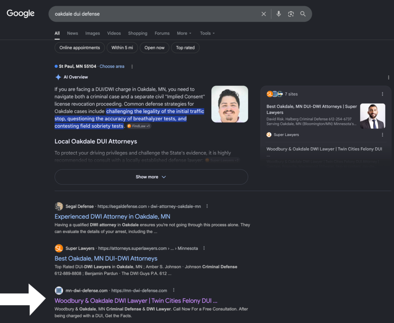This screenshot has width=394, height=323.
Task: Click the Segal Defense favicon
Action: (59, 206)
